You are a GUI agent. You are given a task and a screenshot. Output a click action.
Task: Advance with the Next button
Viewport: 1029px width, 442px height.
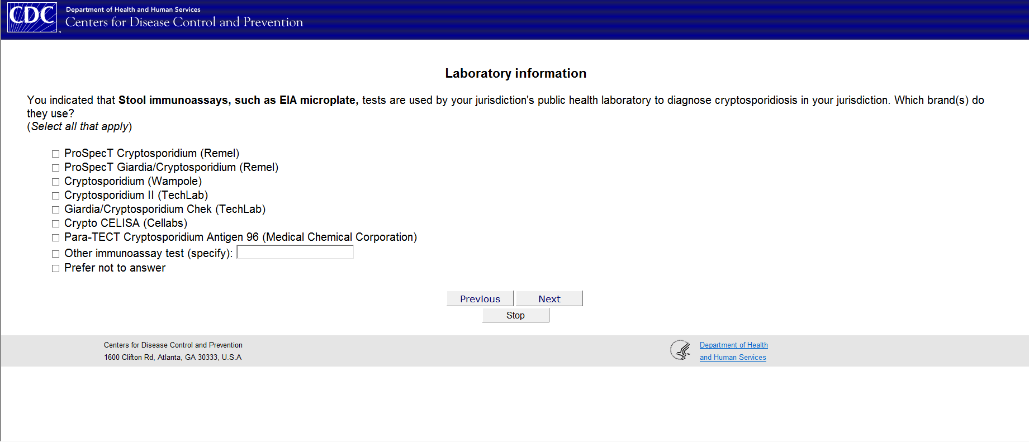click(549, 298)
